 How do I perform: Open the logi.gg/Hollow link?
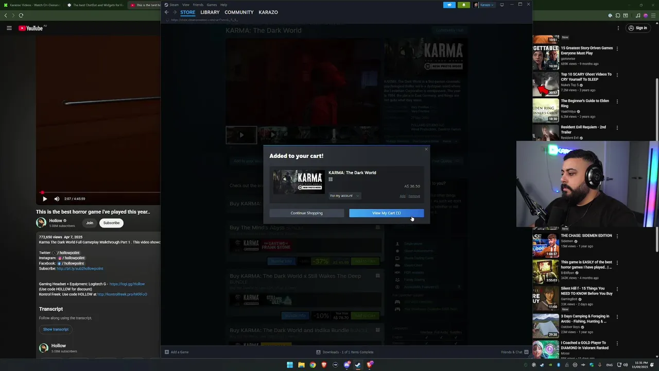[x=127, y=284]
